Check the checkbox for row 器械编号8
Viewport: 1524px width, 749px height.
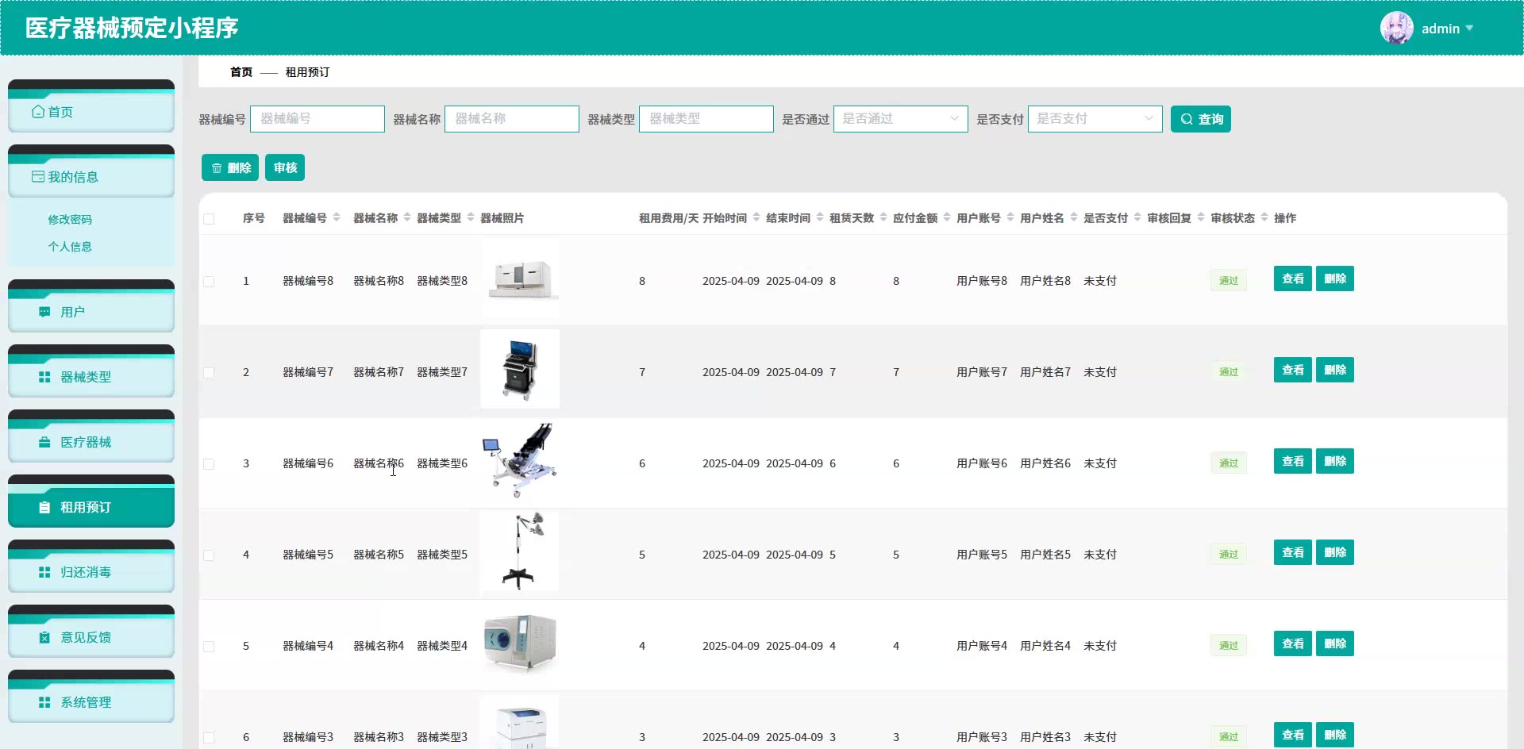[209, 282]
